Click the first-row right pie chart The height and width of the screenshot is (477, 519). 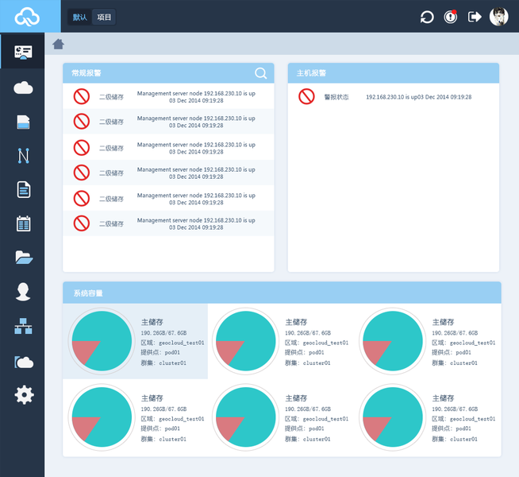coord(393,341)
